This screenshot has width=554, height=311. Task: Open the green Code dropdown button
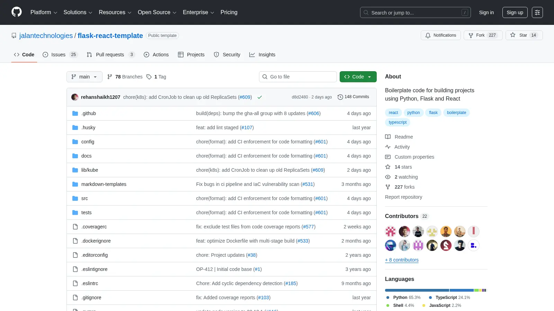click(358, 77)
